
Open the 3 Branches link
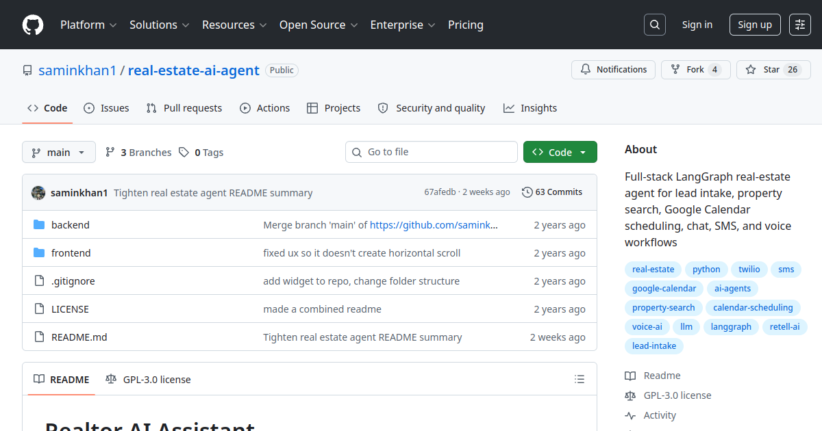click(138, 153)
